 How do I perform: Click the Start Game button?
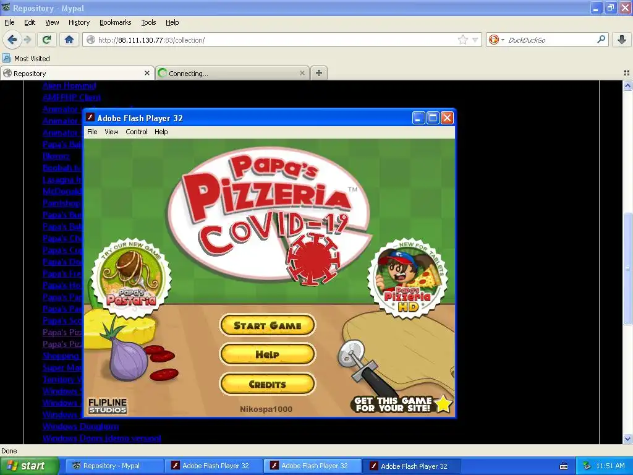[267, 325]
